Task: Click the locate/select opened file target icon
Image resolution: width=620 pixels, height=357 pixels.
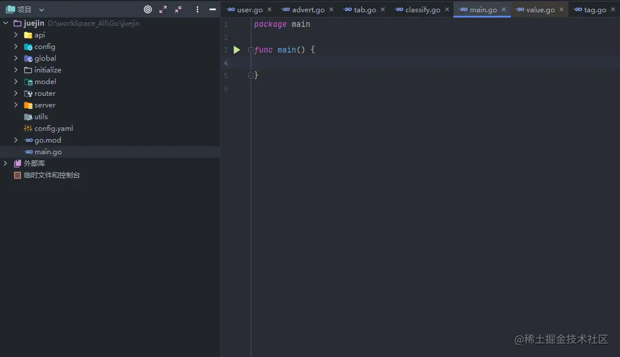Action: tap(147, 9)
